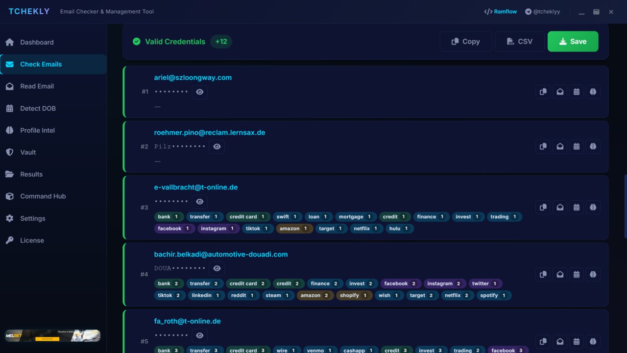
Task: Open Settings in sidebar
Action: (x=53, y=218)
